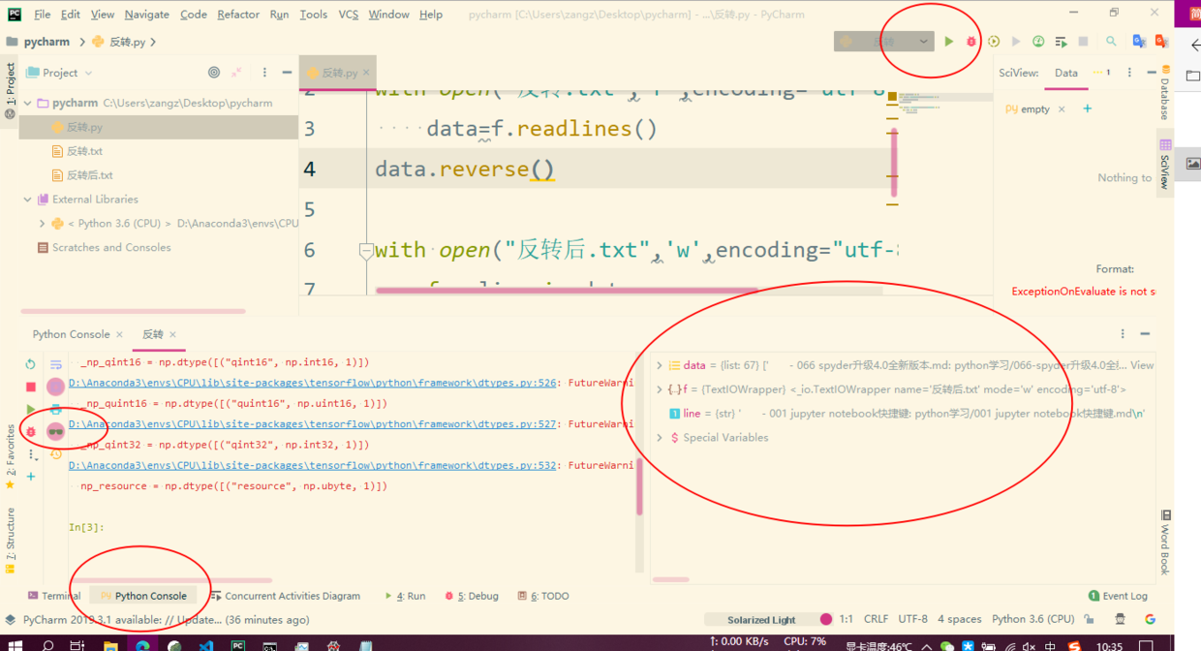This screenshot has height=651, width=1201.
Task: Open console history clock icon
Action: 55,453
